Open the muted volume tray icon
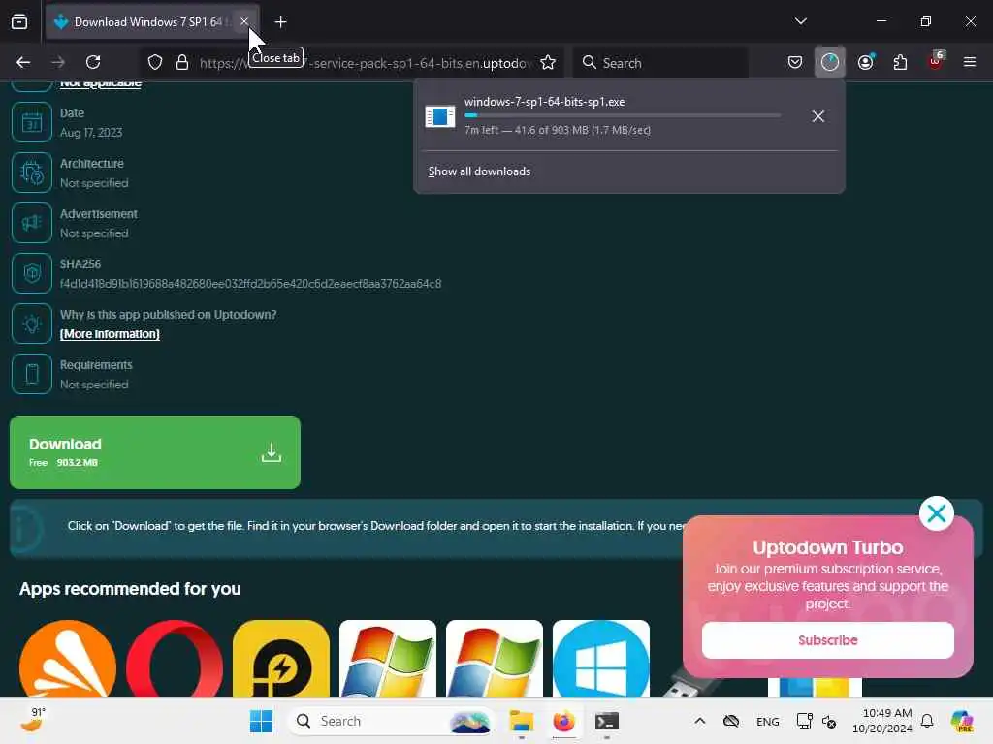The width and height of the screenshot is (993, 744). [829, 721]
